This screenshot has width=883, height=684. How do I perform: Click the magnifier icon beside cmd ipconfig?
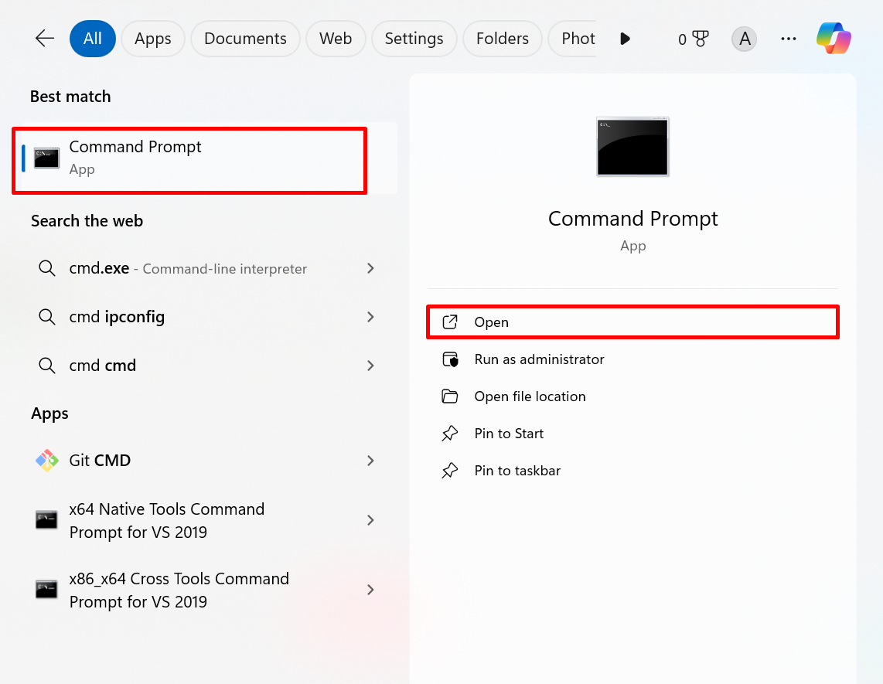coord(46,317)
